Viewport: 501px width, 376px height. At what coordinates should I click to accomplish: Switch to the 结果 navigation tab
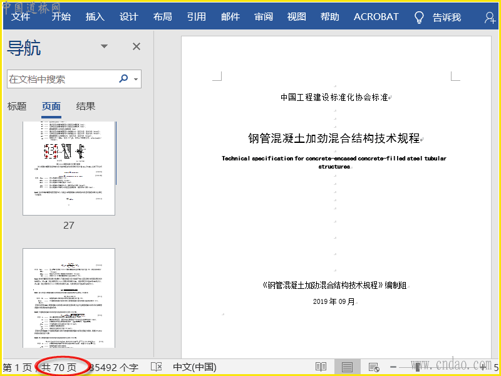86,106
